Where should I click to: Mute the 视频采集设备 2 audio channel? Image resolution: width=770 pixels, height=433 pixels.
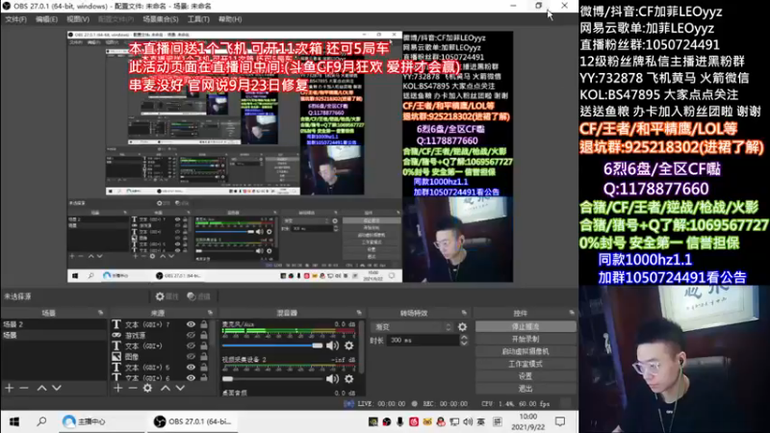click(x=333, y=378)
